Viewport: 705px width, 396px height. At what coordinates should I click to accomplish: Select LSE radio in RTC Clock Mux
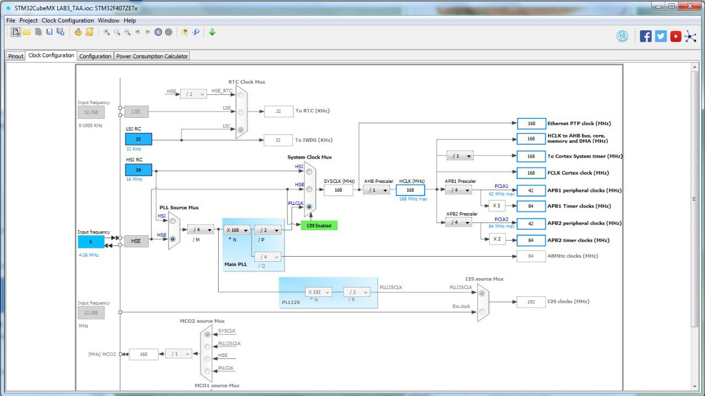pos(241,113)
